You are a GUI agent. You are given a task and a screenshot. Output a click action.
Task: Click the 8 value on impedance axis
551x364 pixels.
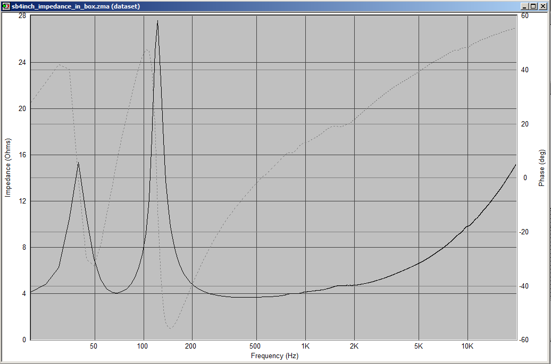pyautogui.click(x=24, y=248)
